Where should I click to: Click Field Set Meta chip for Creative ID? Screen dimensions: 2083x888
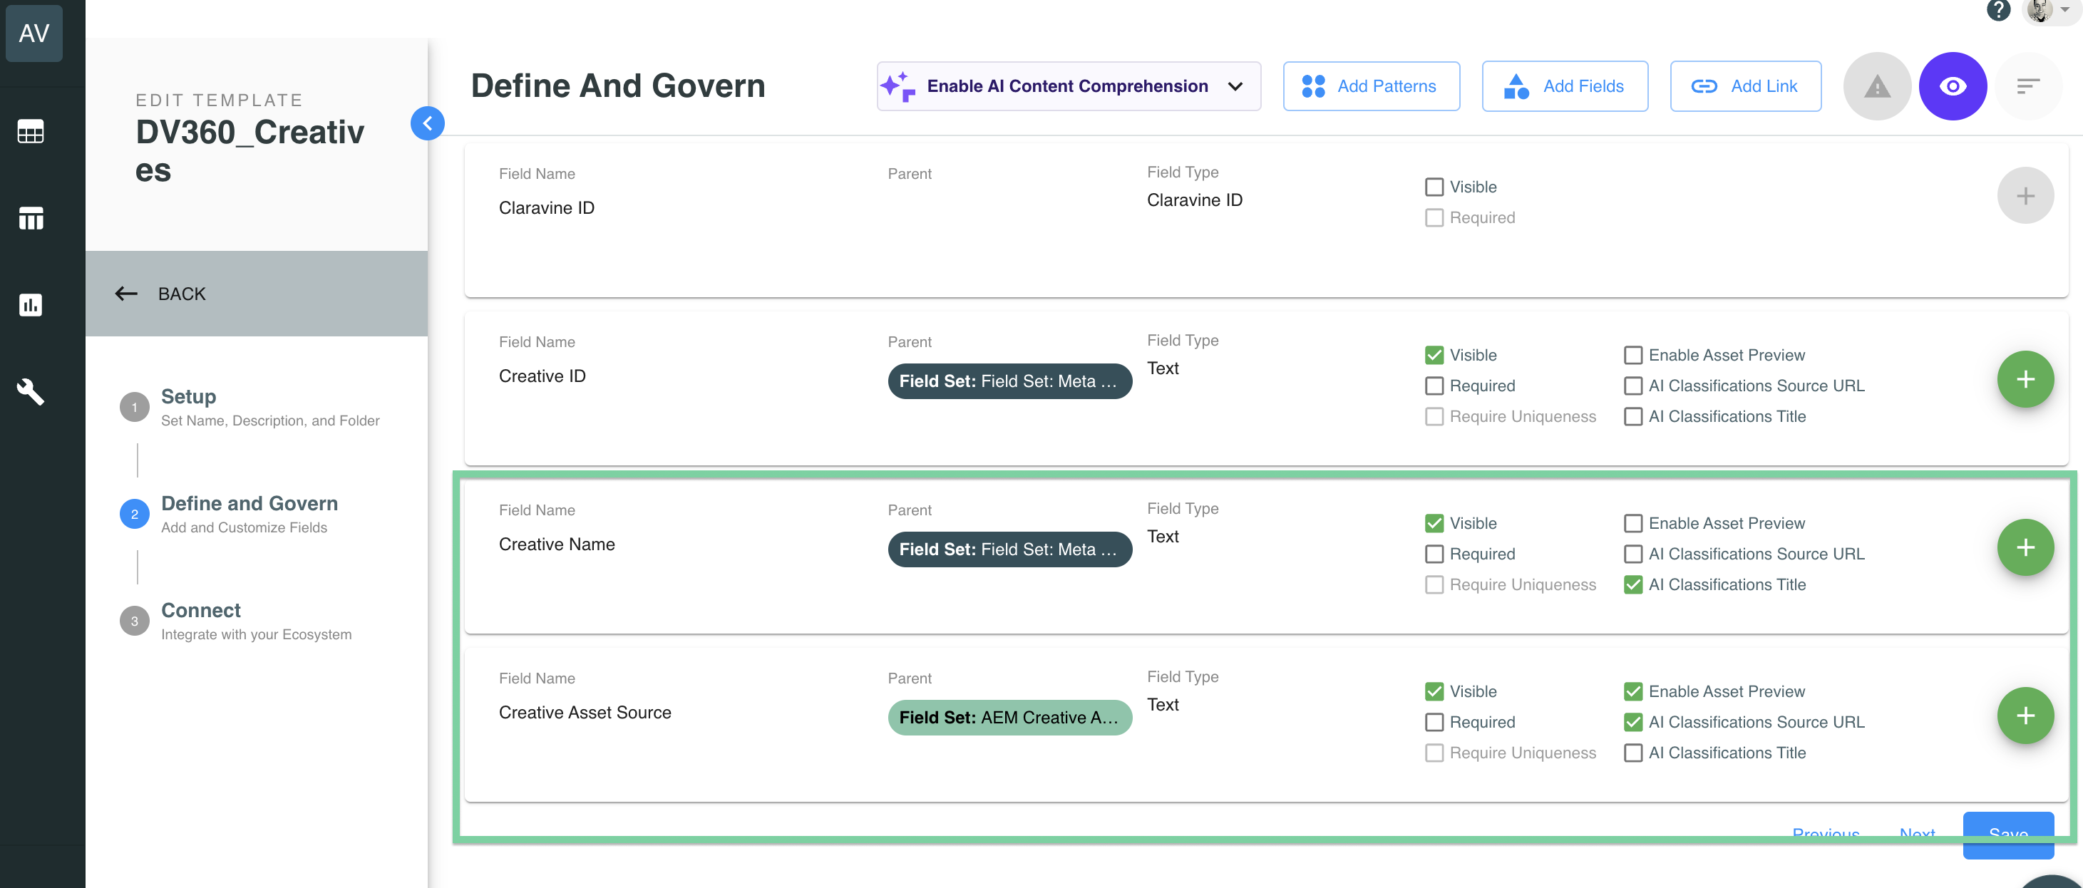[x=1009, y=381]
